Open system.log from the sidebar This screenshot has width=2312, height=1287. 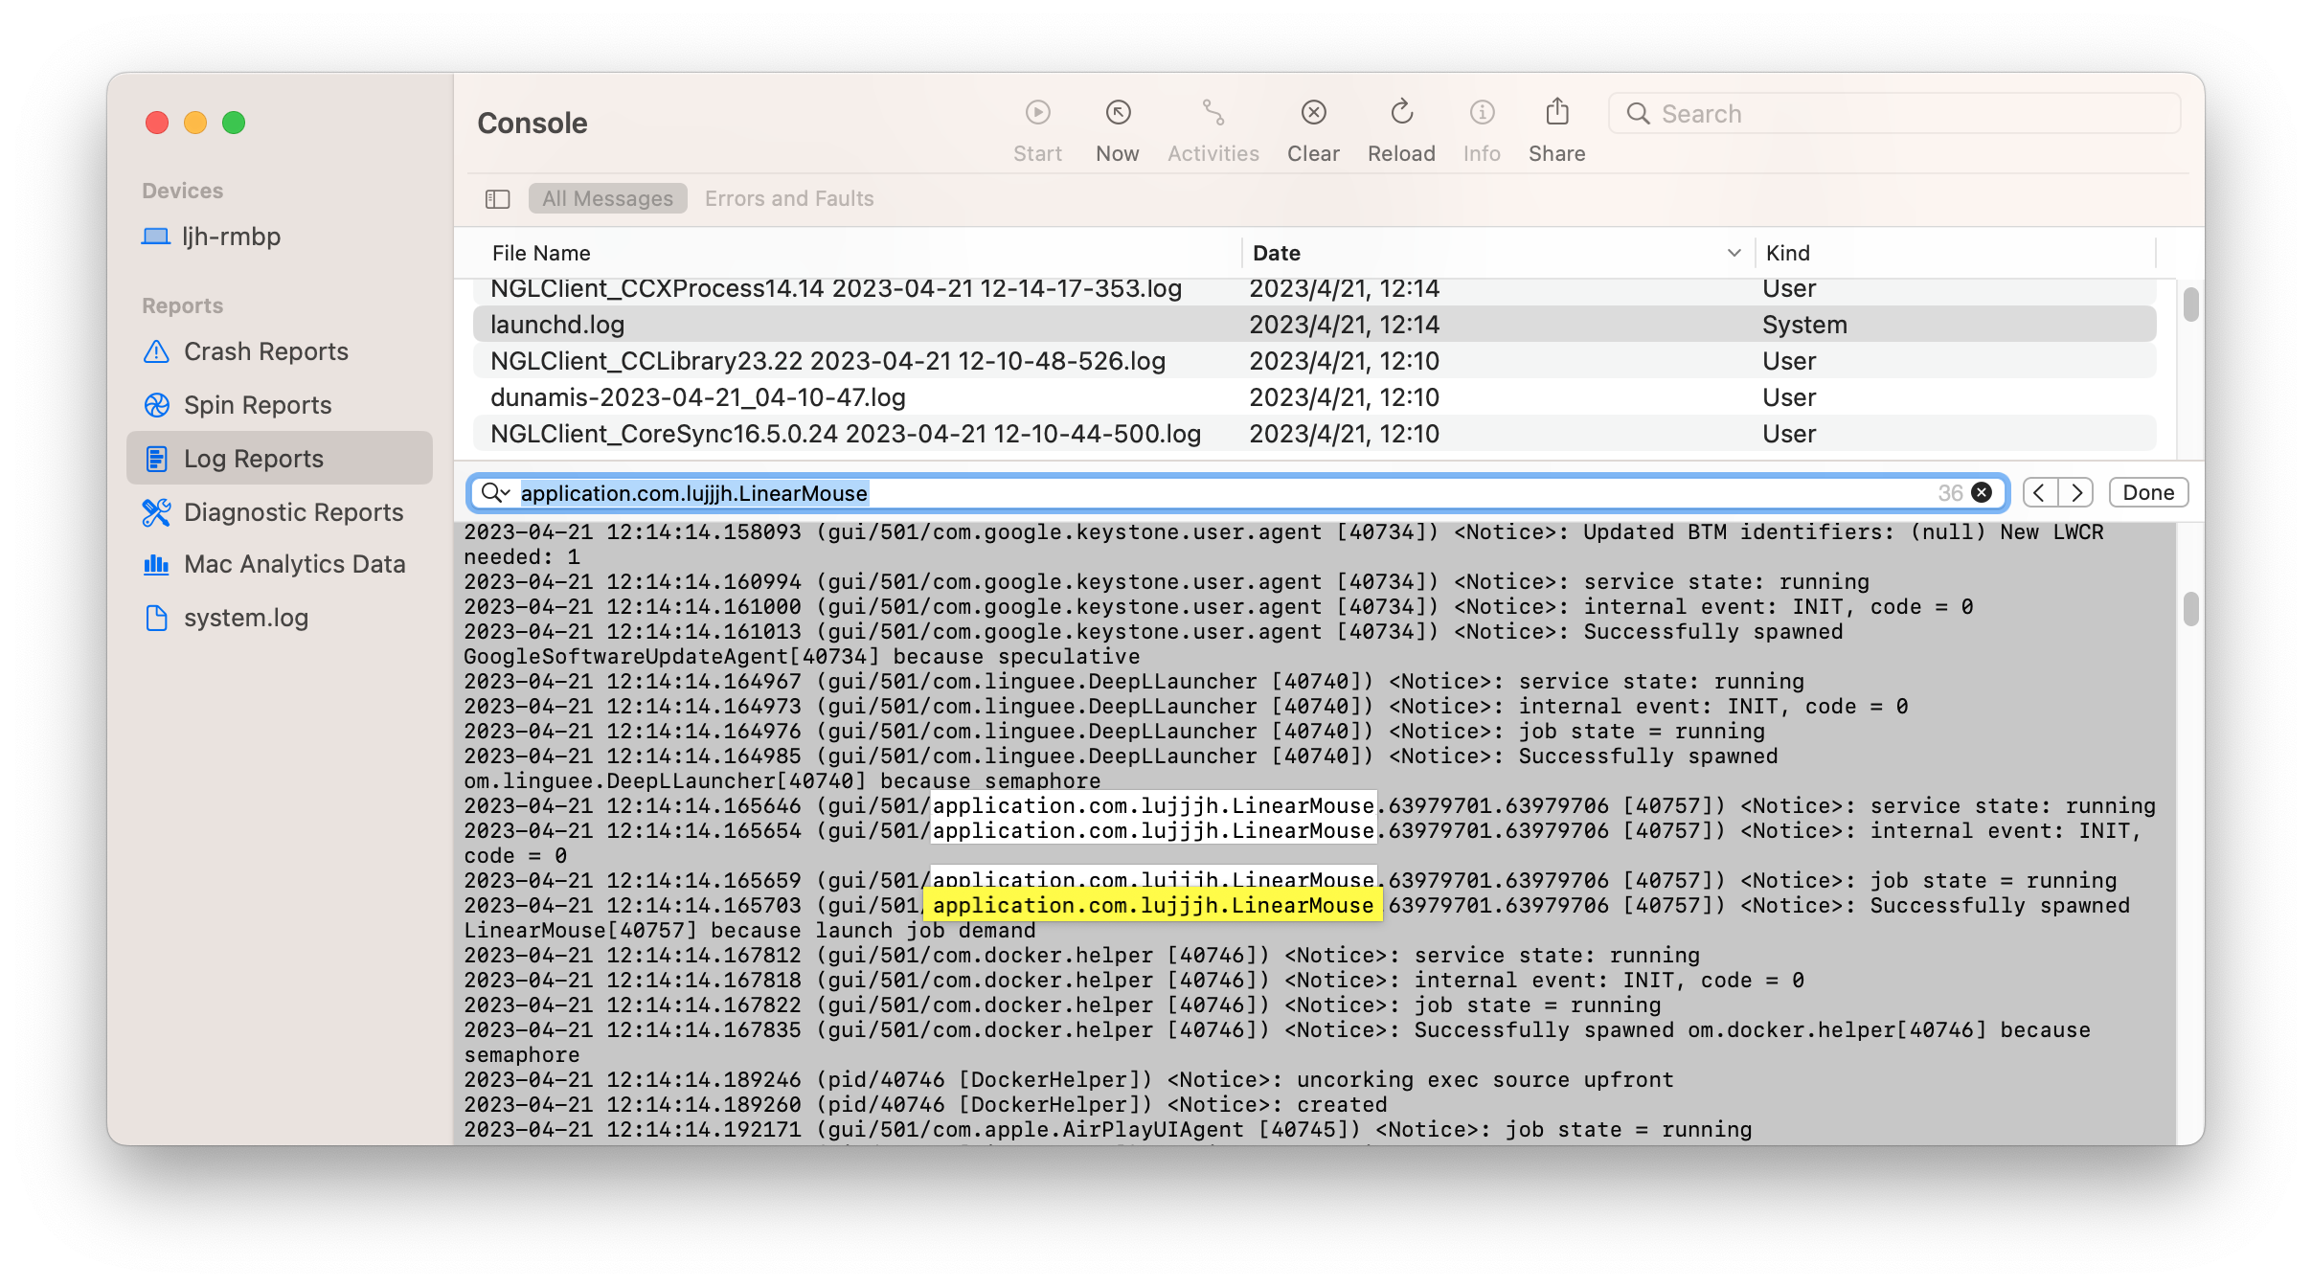tap(245, 617)
